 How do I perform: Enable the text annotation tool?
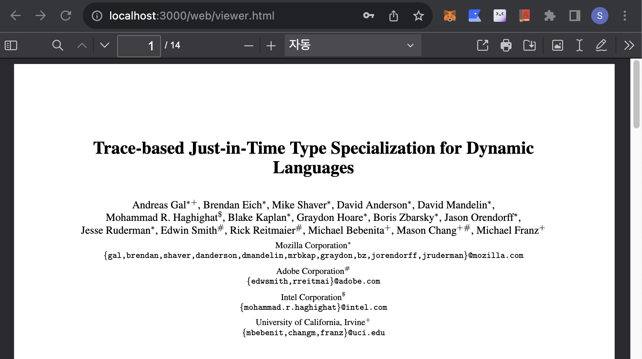coord(579,45)
